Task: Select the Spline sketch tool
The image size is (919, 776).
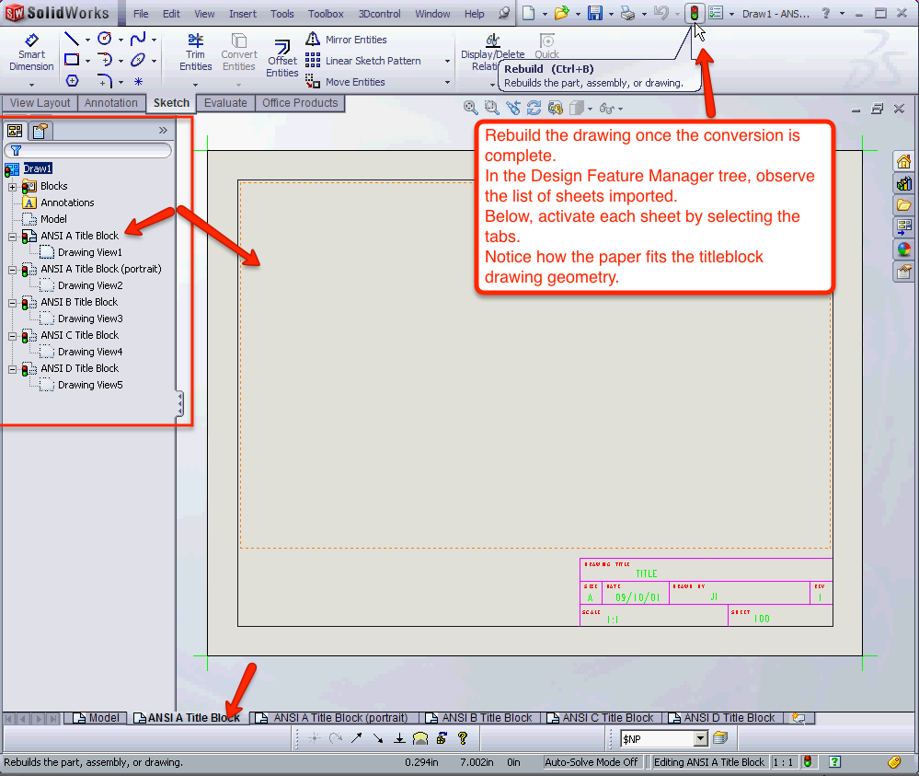Action: pos(138,40)
